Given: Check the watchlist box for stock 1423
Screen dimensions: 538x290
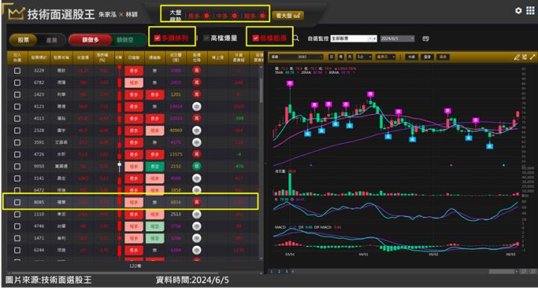Looking at the screenshot, I should [x=17, y=95].
